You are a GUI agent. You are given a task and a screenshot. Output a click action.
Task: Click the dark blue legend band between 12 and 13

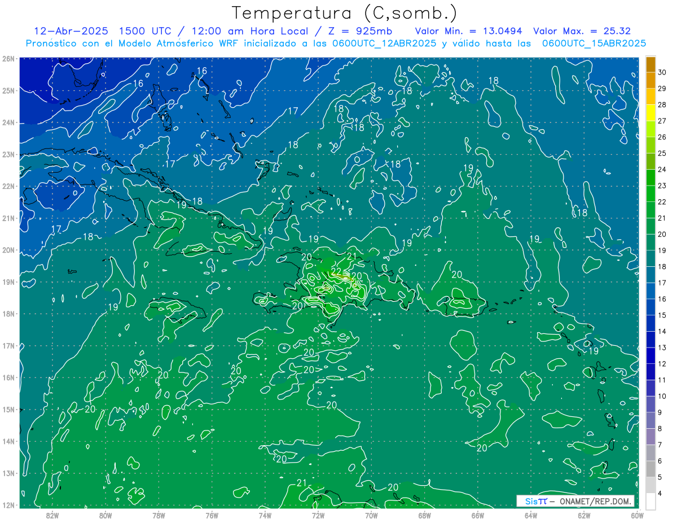650,355
